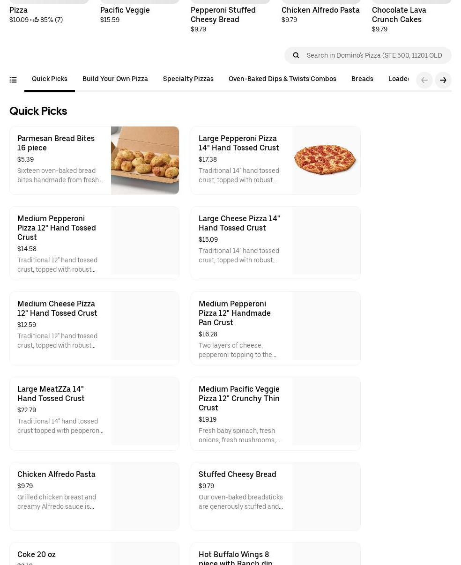
Task: Click the menu list icon beside Quick Picks
Action: pos(13,80)
